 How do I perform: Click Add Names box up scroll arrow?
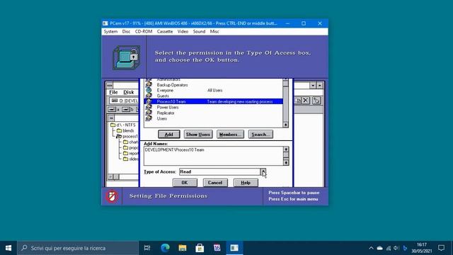coord(286,149)
